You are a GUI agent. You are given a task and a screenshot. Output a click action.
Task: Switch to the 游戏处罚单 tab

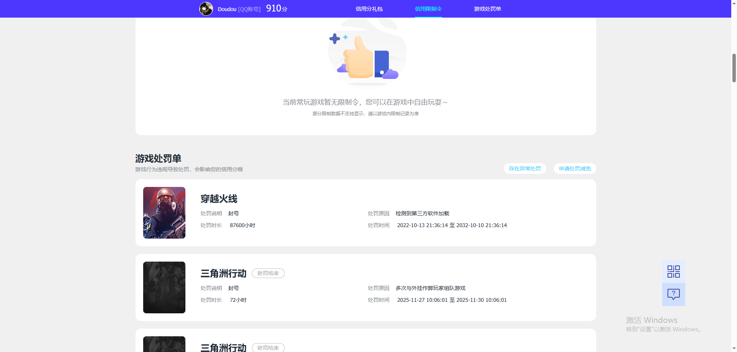coord(487,8)
